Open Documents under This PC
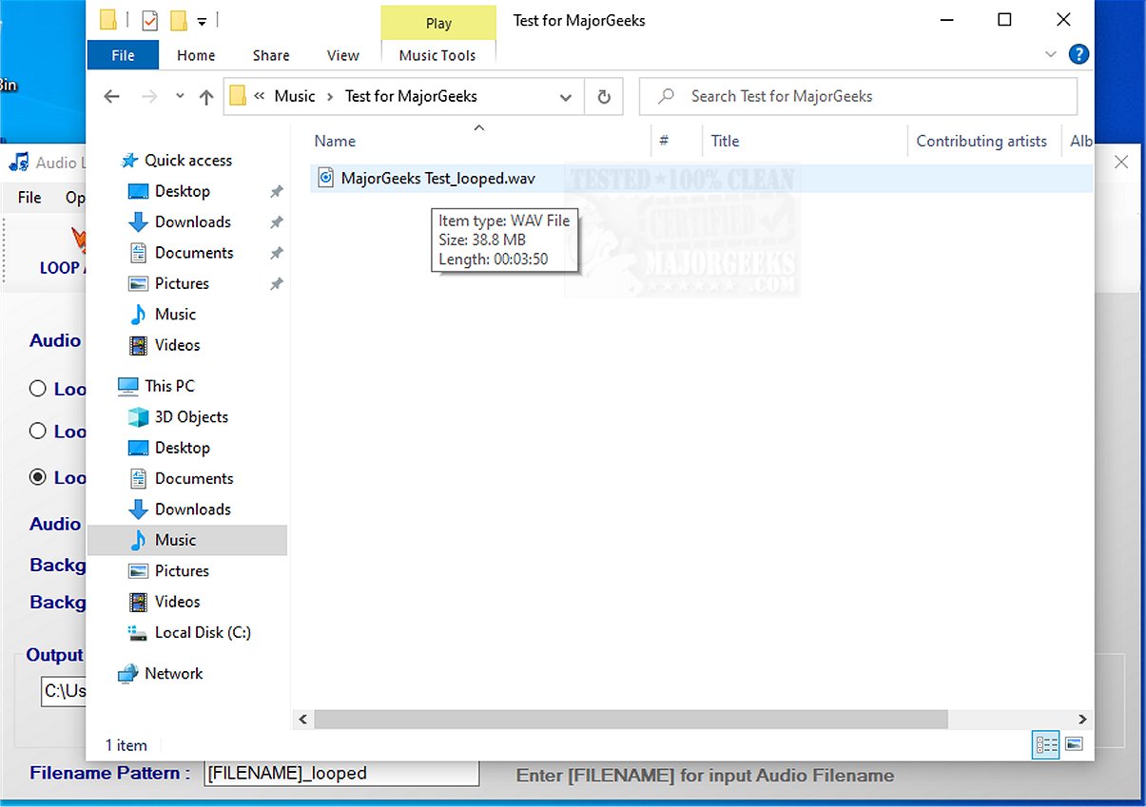Viewport: 1146px width, 807px height. click(x=194, y=478)
